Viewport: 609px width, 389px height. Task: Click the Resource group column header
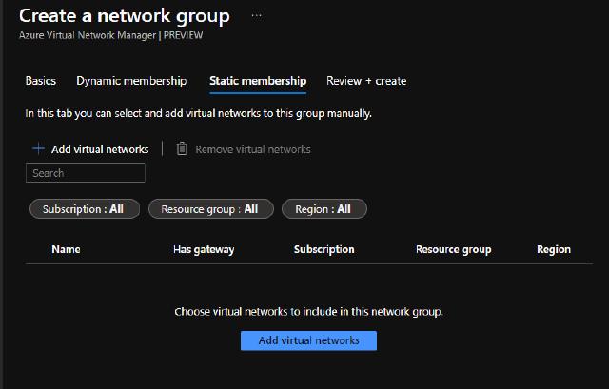(x=454, y=249)
